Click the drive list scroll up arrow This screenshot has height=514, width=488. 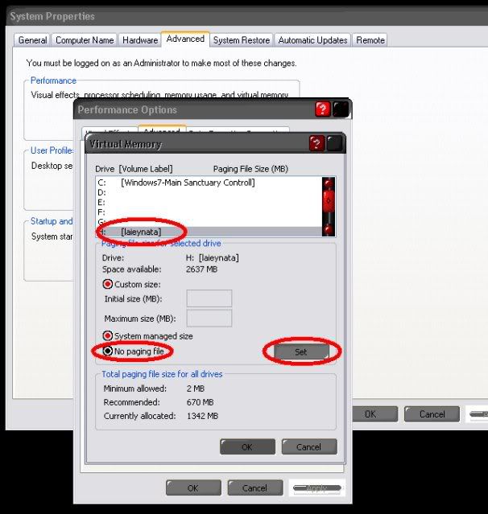coord(328,184)
